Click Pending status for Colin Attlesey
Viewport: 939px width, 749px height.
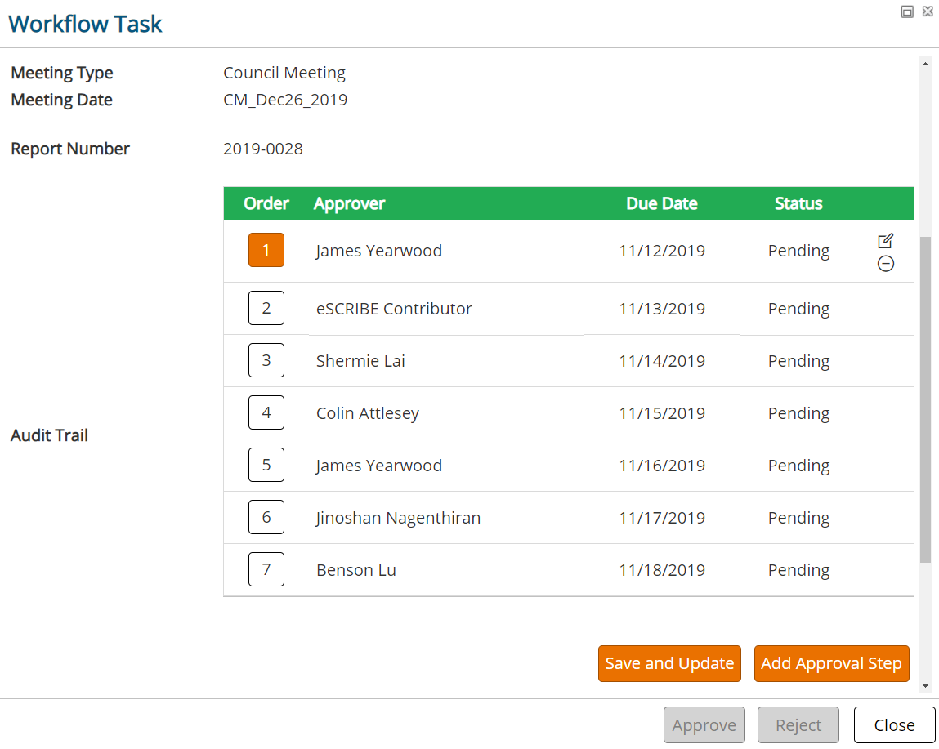(799, 413)
